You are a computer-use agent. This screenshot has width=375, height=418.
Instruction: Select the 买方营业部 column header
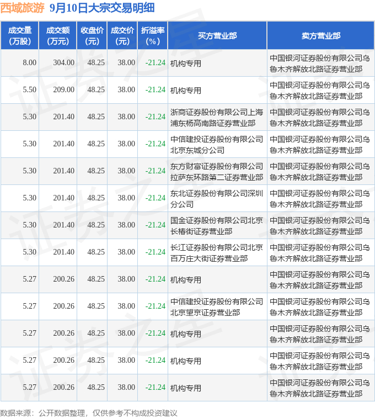pyautogui.click(x=217, y=36)
